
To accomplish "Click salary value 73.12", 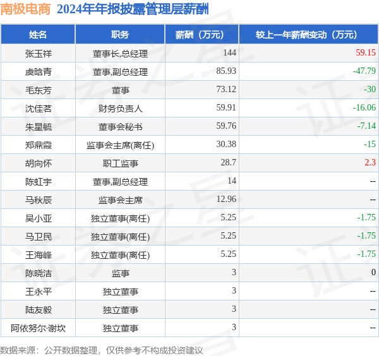I will point(226,89).
